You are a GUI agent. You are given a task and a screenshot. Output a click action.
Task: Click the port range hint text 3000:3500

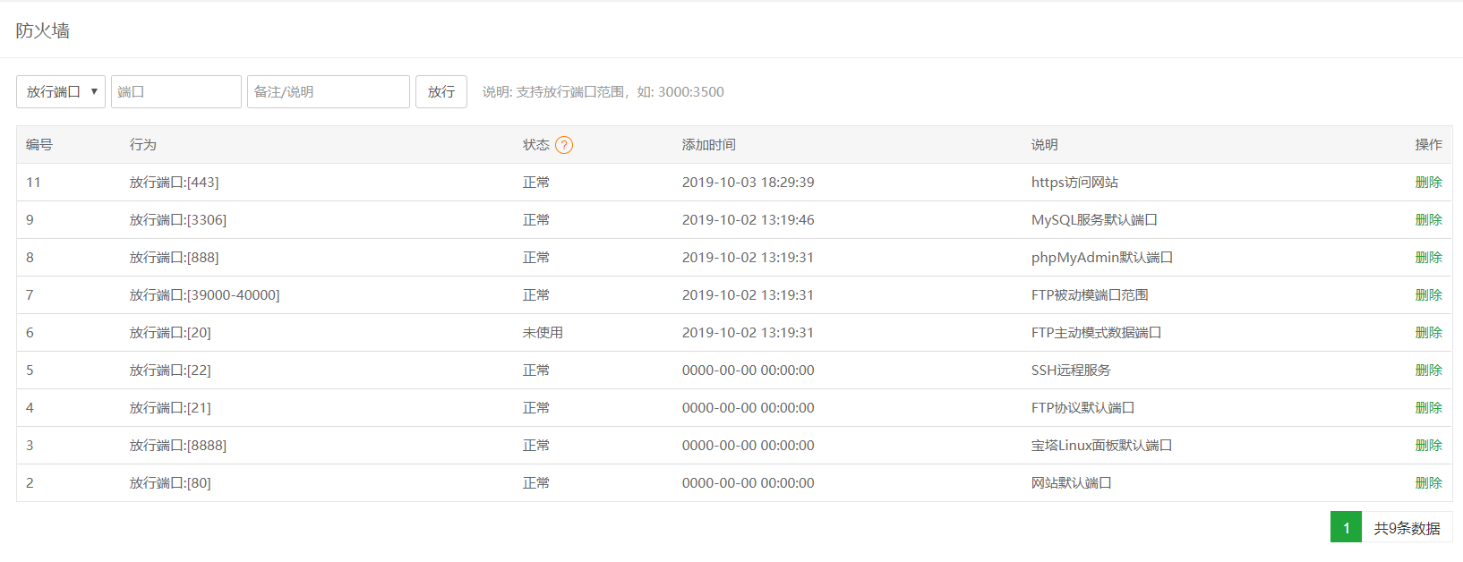click(691, 92)
